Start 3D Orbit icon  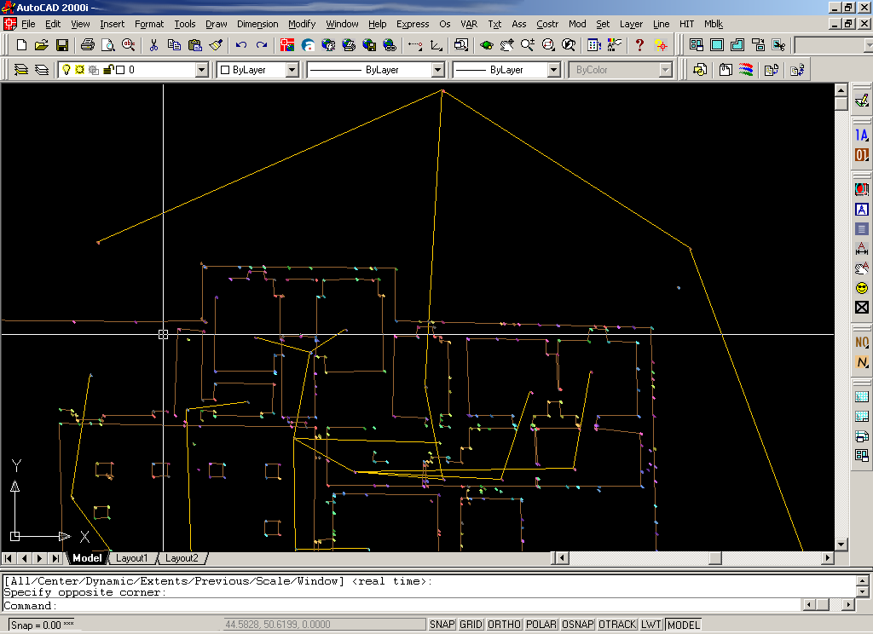pyautogui.click(x=486, y=45)
